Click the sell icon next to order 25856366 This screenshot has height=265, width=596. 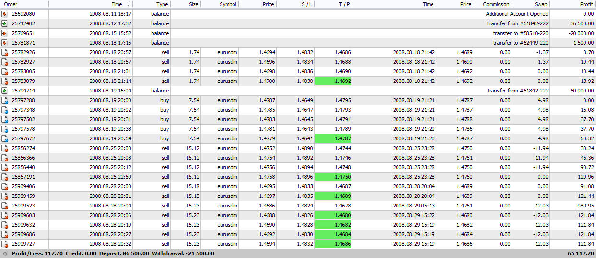(x=4, y=158)
